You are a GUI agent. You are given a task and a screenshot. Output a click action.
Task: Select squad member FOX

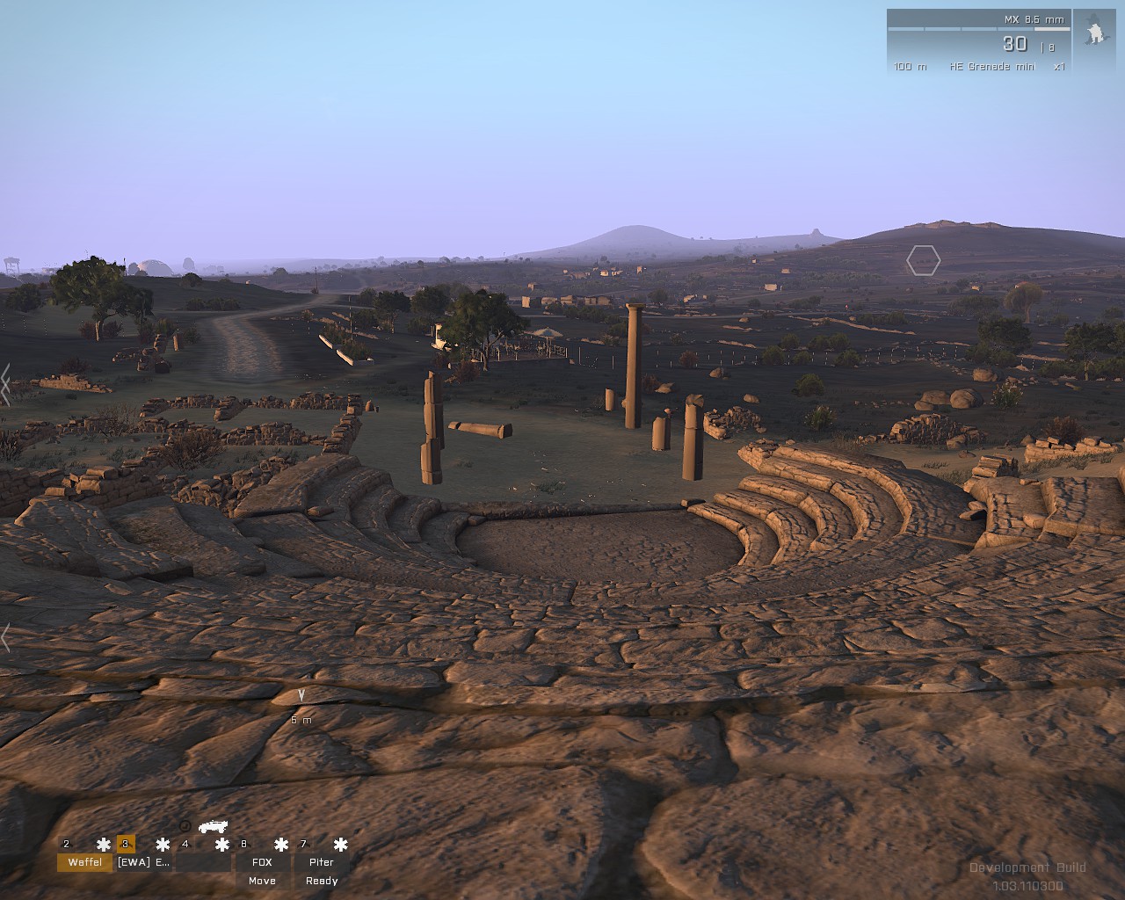point(262,862)
